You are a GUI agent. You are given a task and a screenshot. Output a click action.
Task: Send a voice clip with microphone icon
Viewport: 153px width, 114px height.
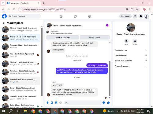pyautogui.click(x=47, y=103)
